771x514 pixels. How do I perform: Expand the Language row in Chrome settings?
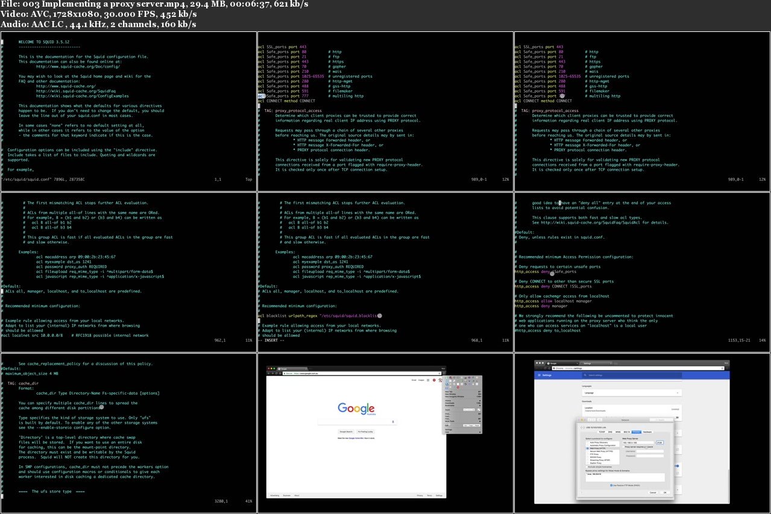631,392
